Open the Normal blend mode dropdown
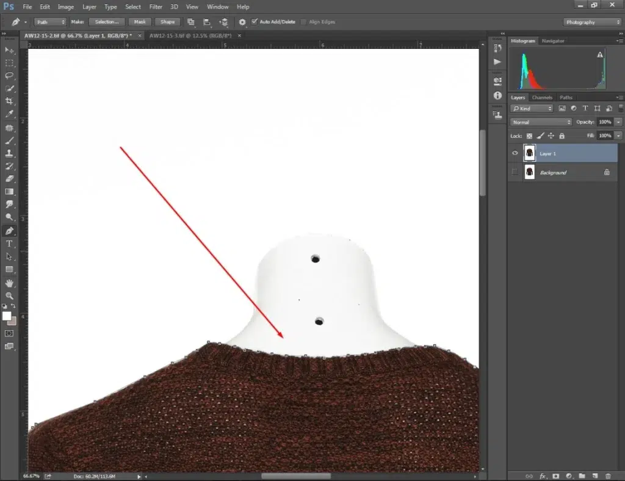 click(541, 122)
